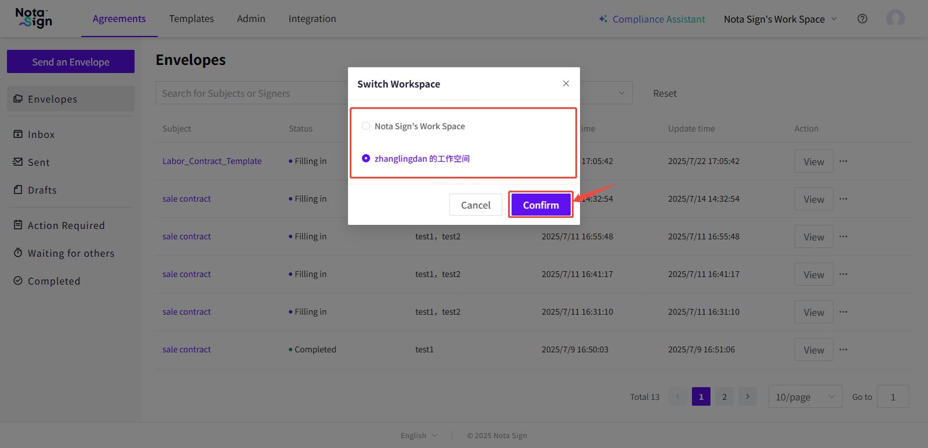The image size is (928, 448).
Task: Open the Inbox folder in sidebar
Action: click(41, 134)
